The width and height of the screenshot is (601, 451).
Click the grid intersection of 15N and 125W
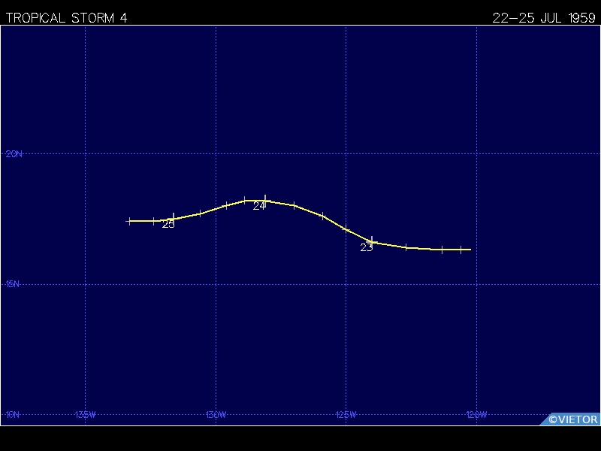click(x=346, y=284)
